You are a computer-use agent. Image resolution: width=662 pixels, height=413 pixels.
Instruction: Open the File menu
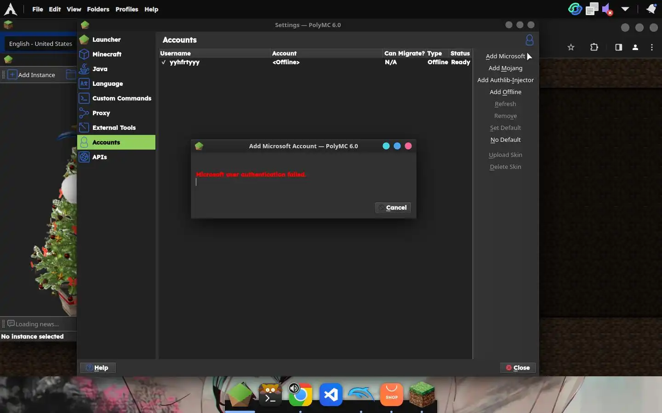click(38, 9)
